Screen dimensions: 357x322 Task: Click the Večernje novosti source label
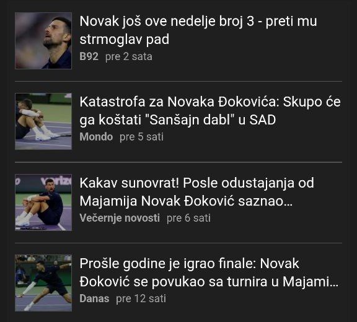coord(120,218)
